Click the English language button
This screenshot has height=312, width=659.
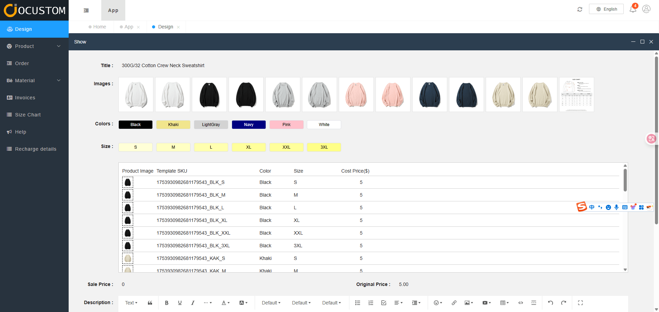coord(606,9)
